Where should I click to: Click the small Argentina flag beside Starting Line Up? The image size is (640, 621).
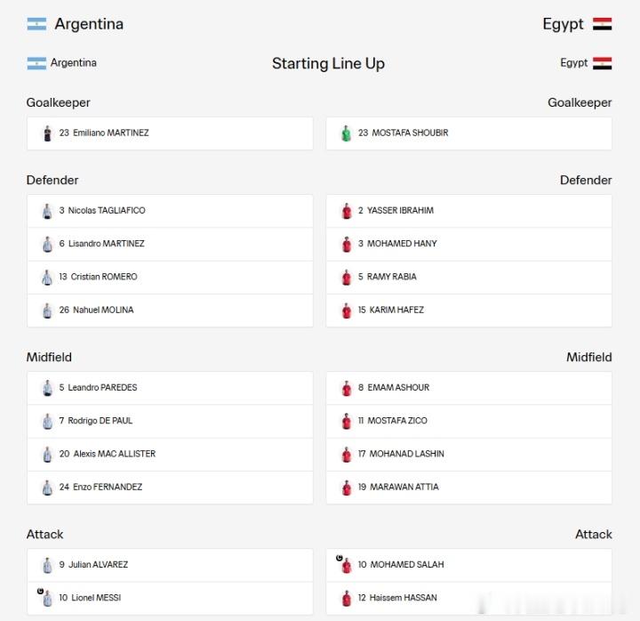(x=36, y=63)
